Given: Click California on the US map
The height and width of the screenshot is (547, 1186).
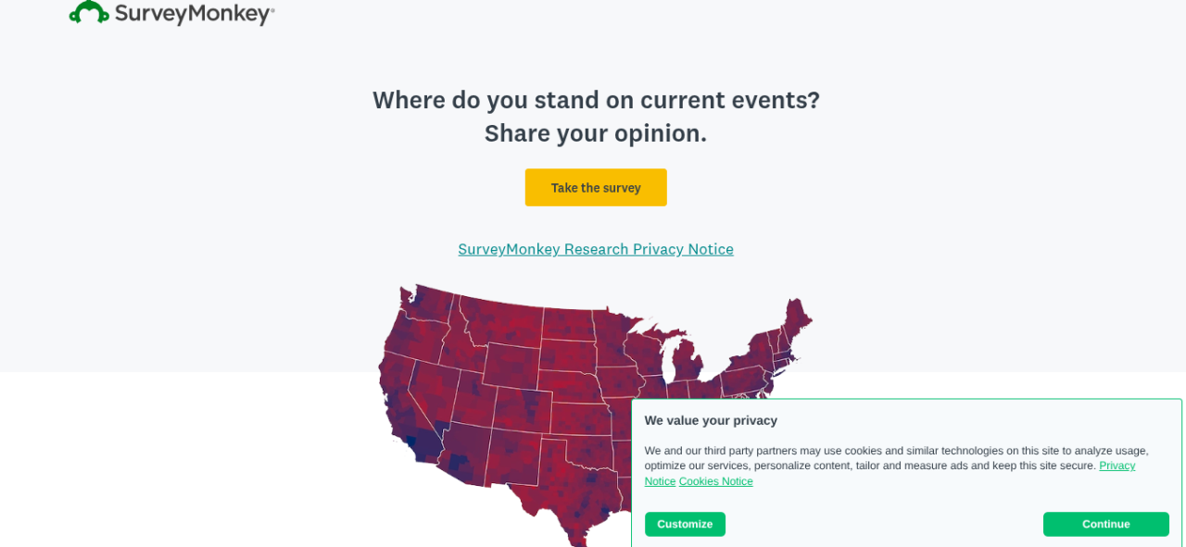Looking at the screenshot, I should 400,407.
